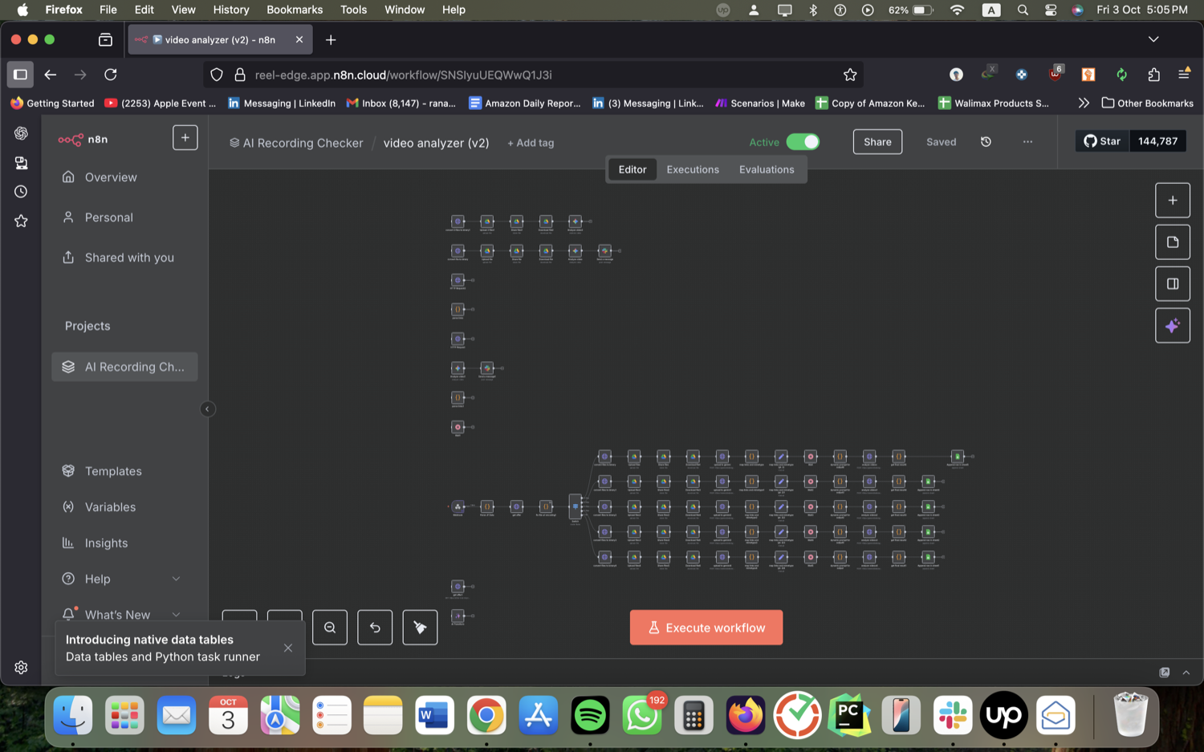Open AI chatbot in Firefox sidebar

[x=21, y=133]
